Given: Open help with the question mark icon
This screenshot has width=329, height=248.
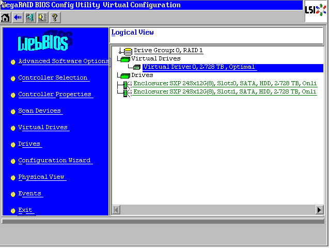Looking at the screenshot, I should (x=54, y=18).
